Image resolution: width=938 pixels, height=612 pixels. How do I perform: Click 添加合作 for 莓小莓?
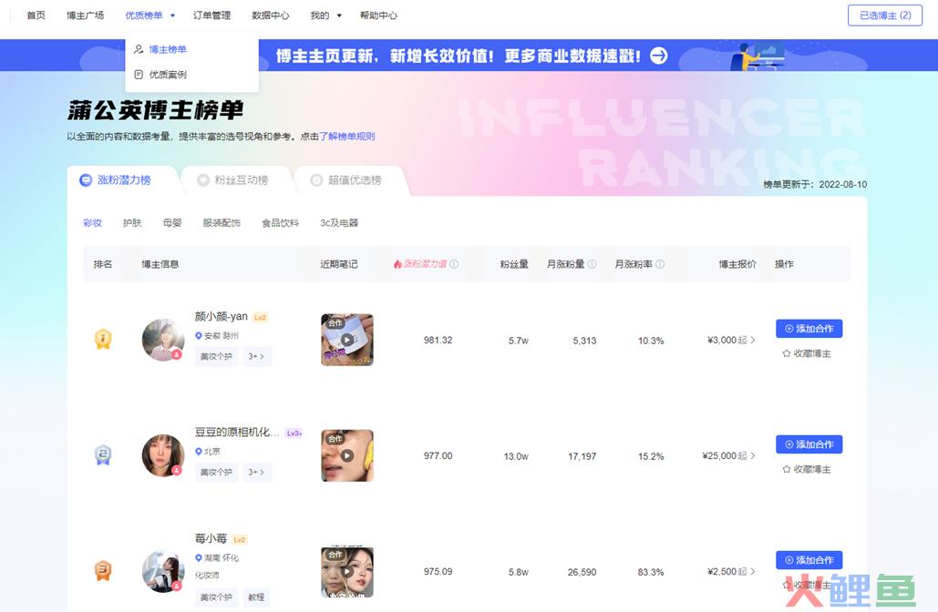point(809,560)
